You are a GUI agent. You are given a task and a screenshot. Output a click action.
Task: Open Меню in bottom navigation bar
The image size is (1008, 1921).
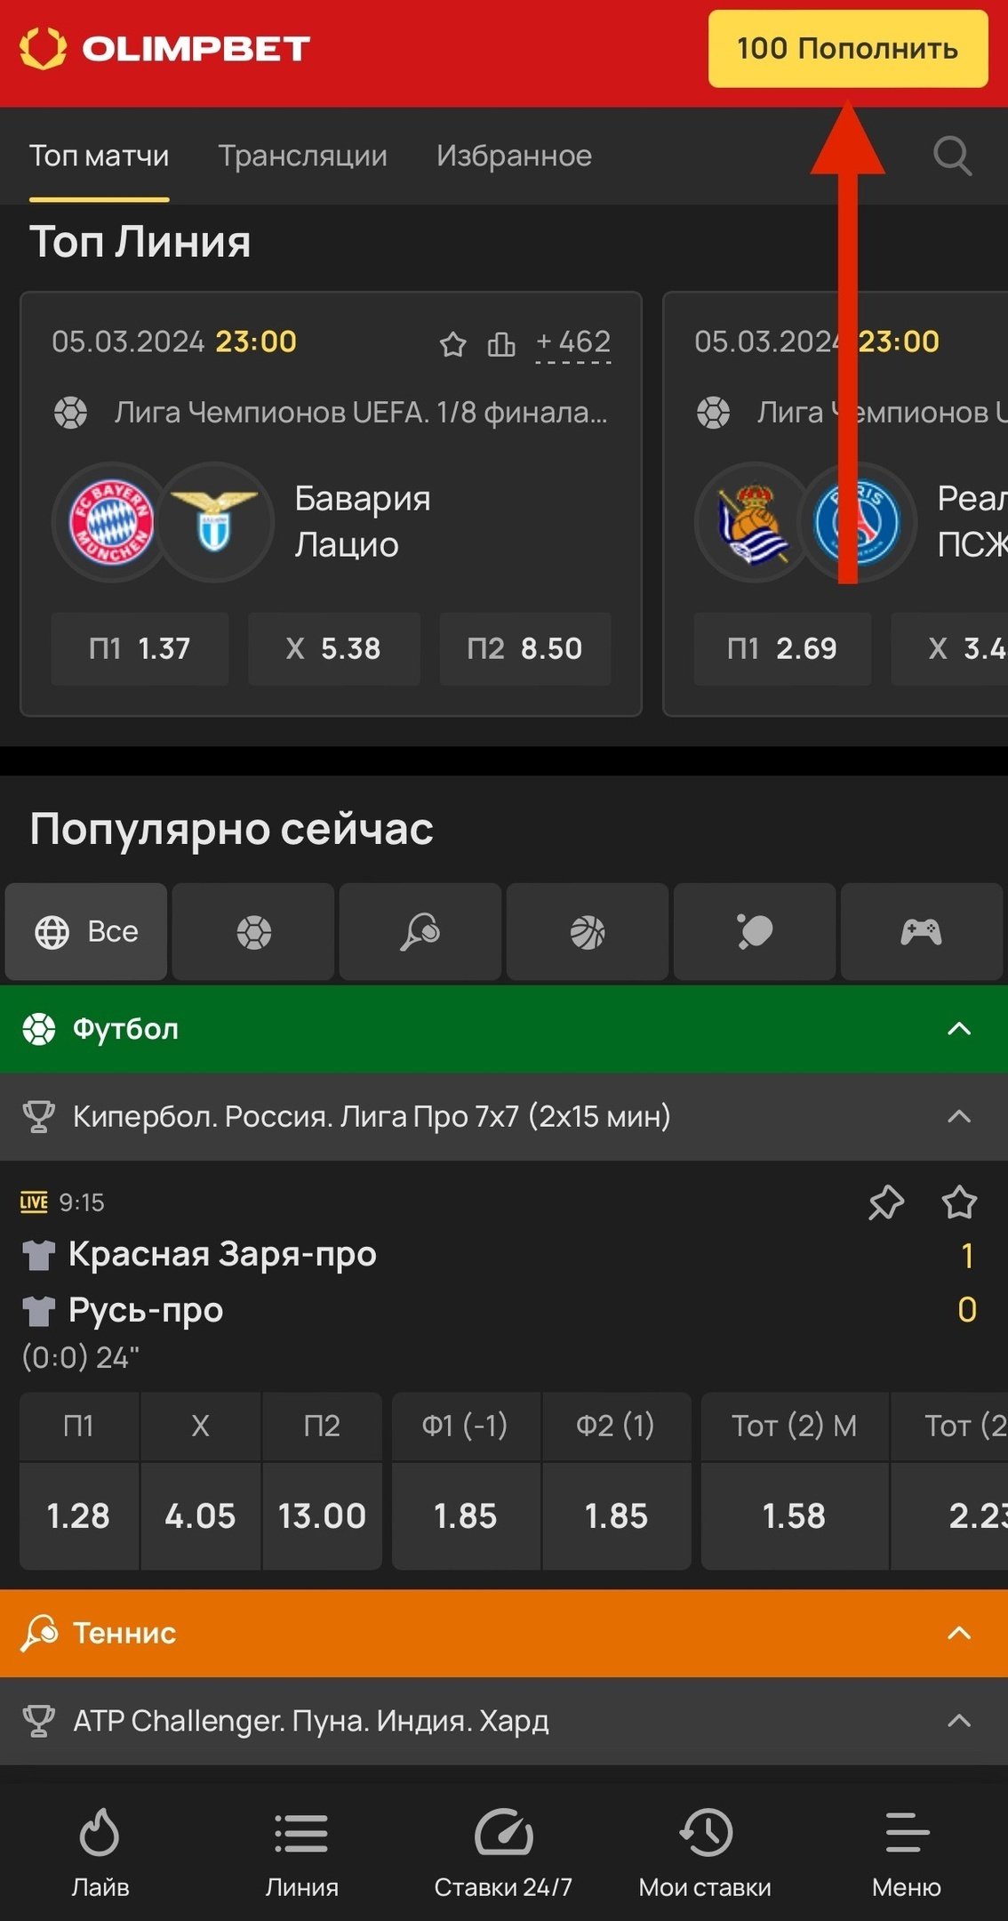(x=907, y=1852)
